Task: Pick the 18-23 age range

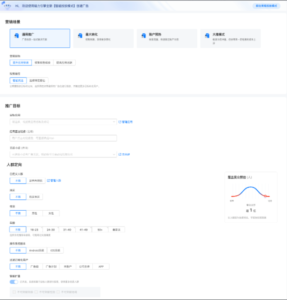Action: point(34,230)
